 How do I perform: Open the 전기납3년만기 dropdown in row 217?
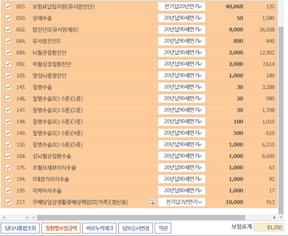[x=181, y=202]
